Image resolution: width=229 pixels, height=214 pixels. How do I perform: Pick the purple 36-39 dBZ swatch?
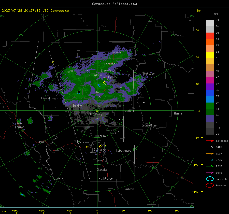tap(210, 87)
